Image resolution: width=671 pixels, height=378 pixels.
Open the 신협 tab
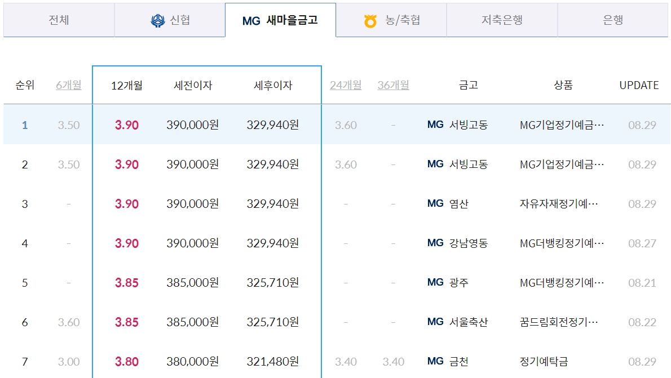click(170, 20)
